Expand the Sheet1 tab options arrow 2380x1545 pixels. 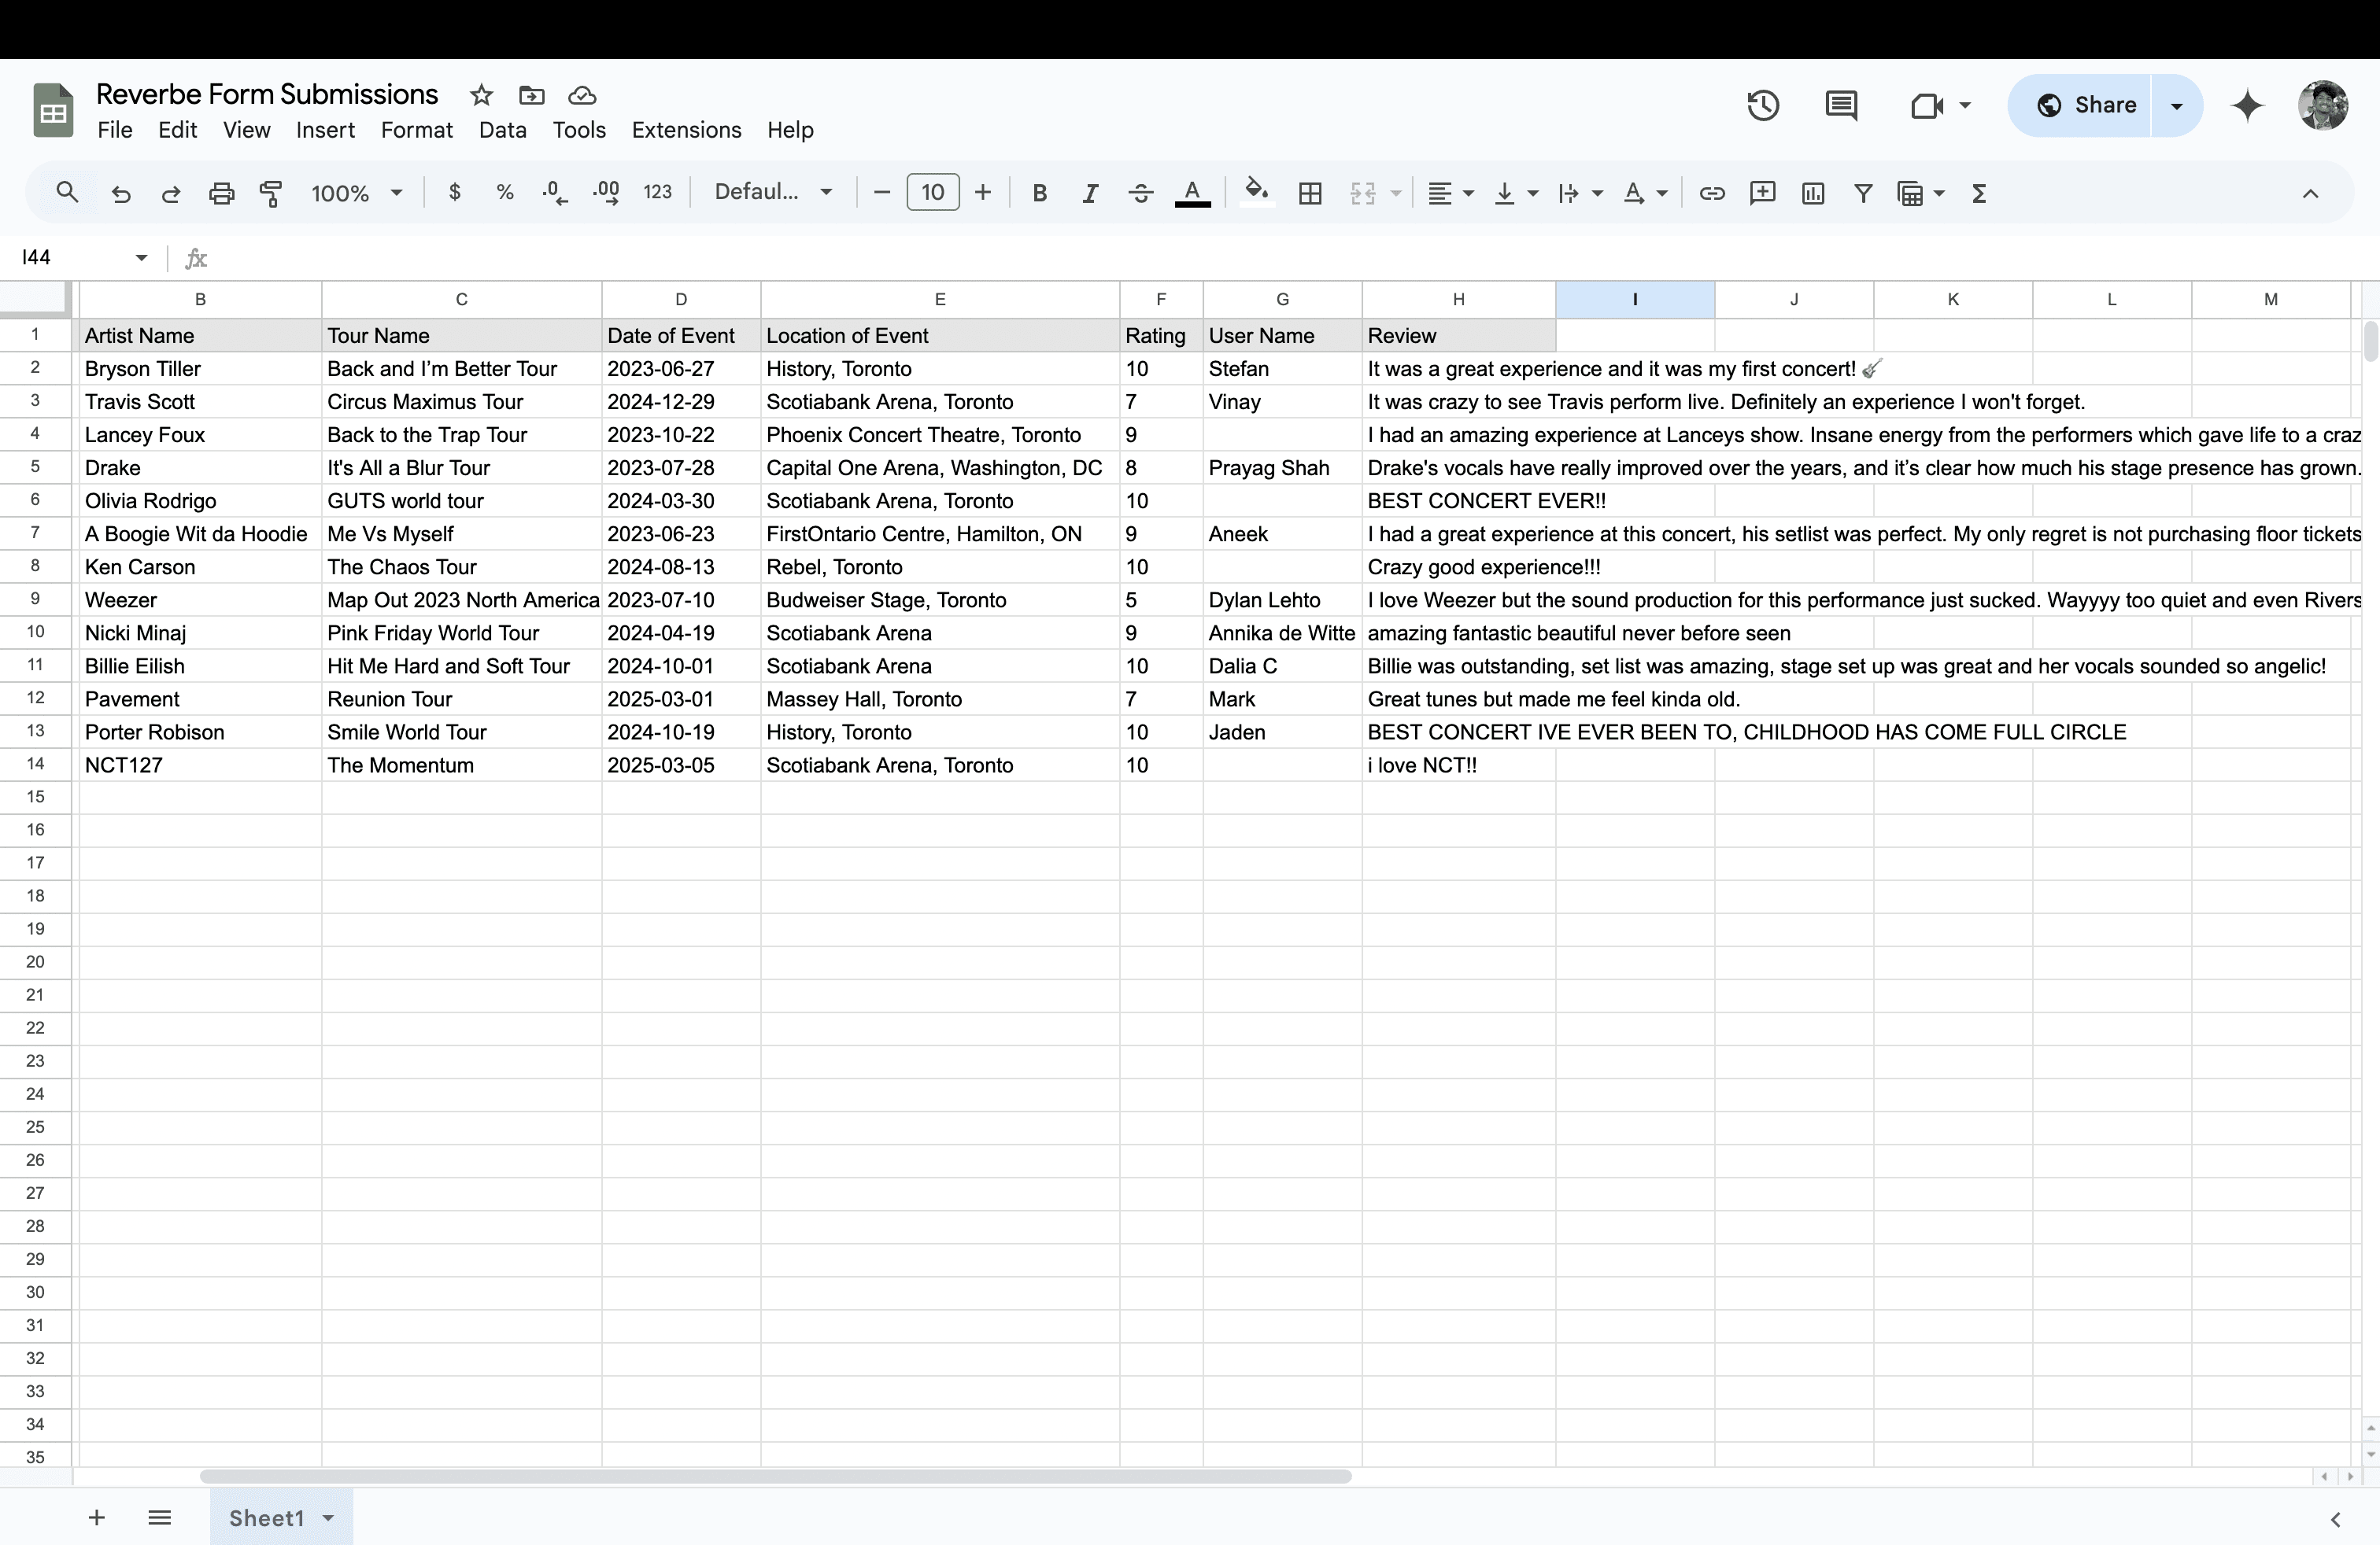pyautogui.click(x=328, y=1518)
